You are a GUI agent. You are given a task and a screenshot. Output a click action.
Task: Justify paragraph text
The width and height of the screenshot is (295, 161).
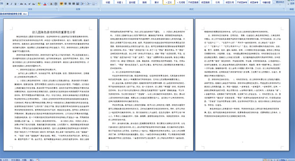(x=74, y=4)
